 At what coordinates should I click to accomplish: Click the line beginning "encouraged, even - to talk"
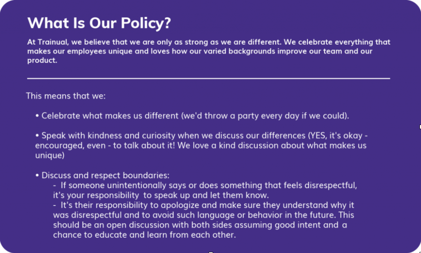[200, 146]
